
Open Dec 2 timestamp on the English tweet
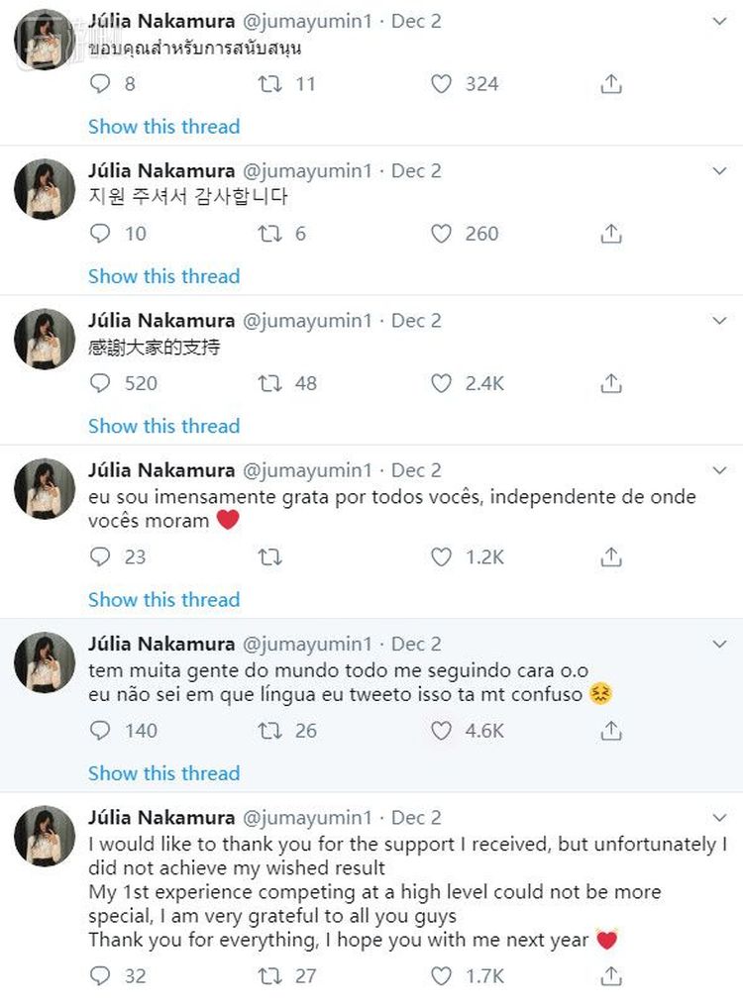pyautogui.click(x=416, y=818)
